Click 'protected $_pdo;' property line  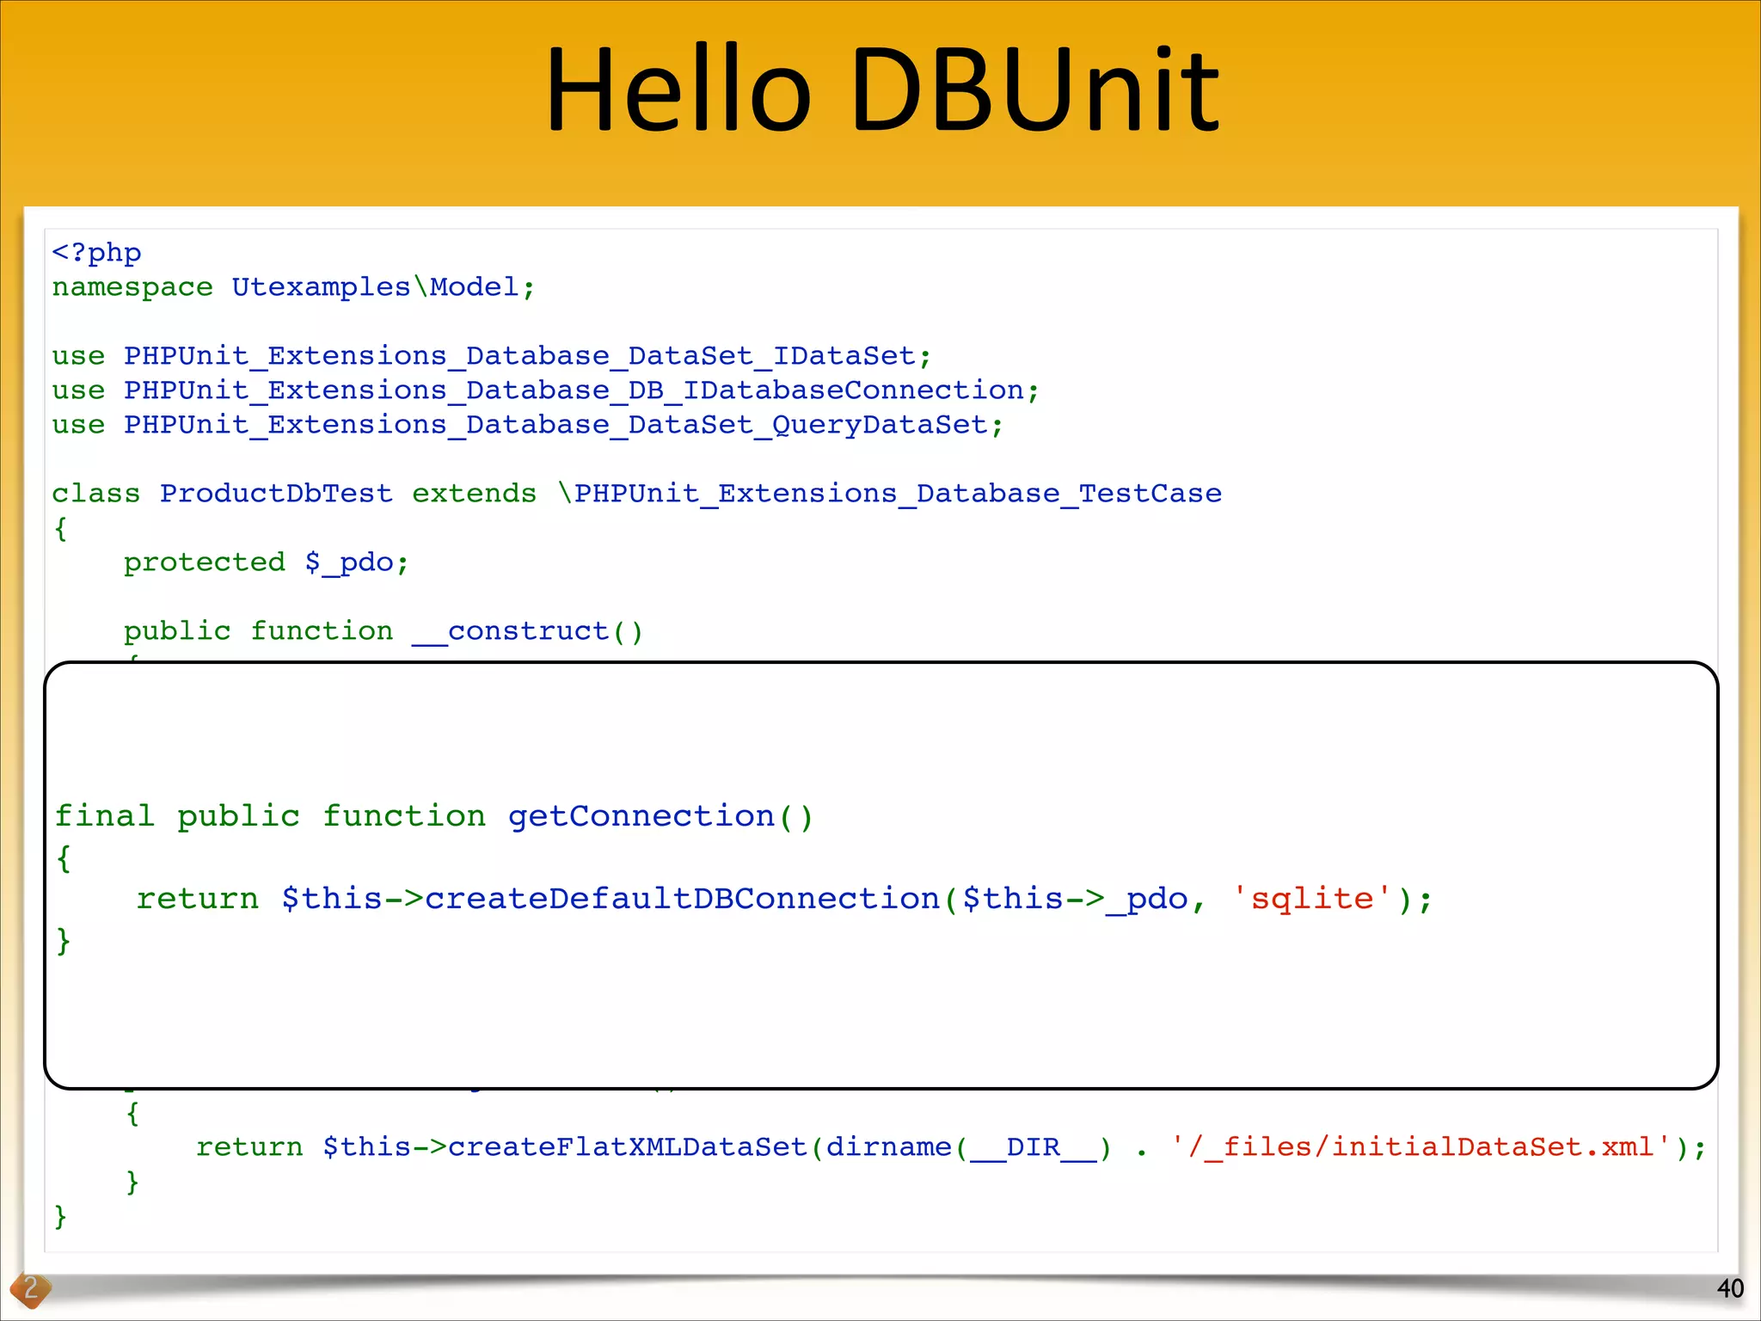266,562
